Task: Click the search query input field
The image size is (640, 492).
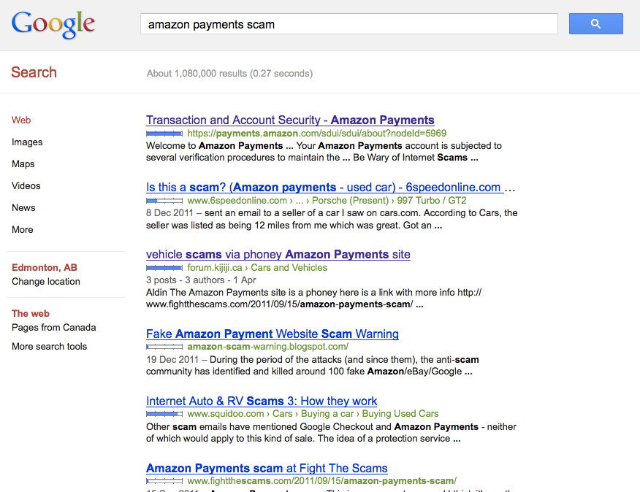Action: pos(349,24)
